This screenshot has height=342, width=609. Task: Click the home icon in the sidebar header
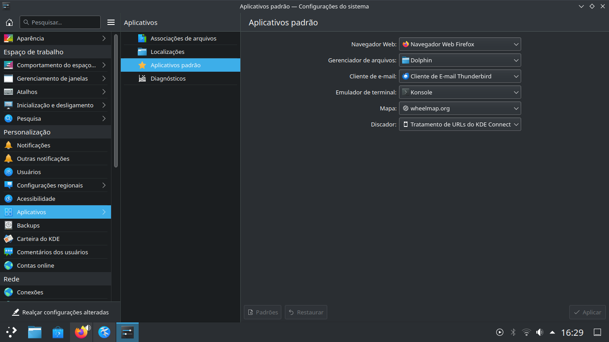coord(9,22)
